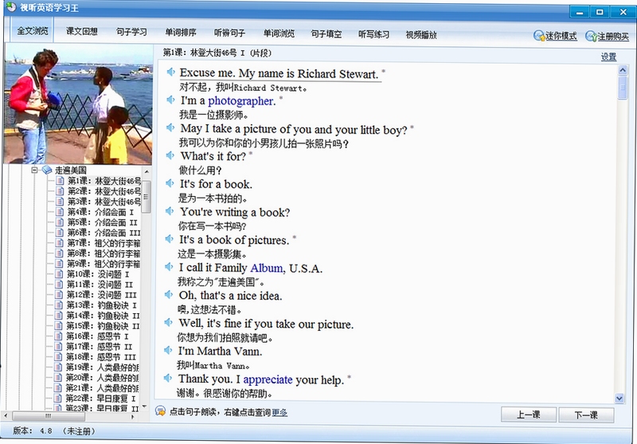This screenshot has width=637, height=444.
Task: Play audio for 'It's a book of pictures.'
Action: (x=170, y=239)
